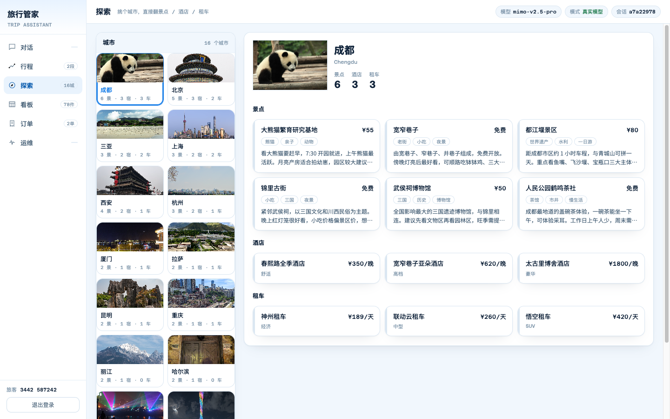Click the 对话 chat bubble icon

(x=12, y=47)
